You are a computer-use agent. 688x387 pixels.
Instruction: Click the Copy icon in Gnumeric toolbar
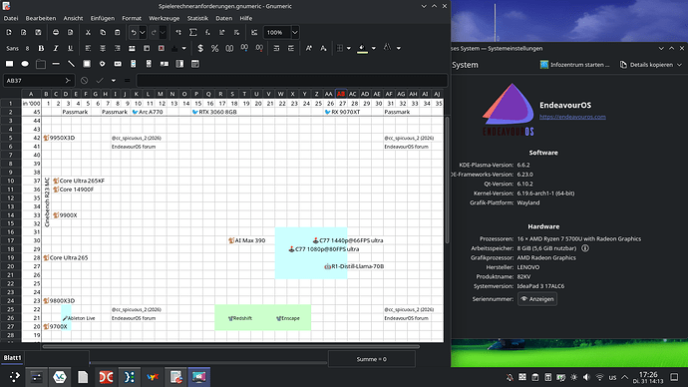coord(103,33)
